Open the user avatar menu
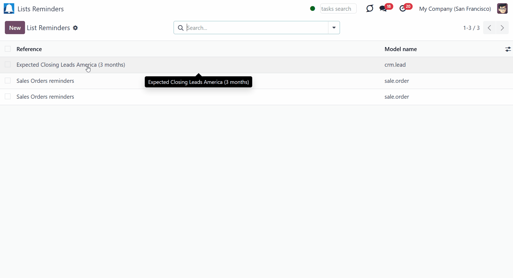Screen dimensions: 513x278 tap(502, 9)
